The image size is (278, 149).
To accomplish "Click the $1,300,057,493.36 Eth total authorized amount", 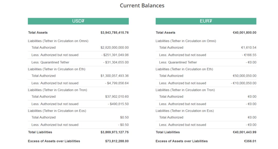I will [x=115, y=76].
